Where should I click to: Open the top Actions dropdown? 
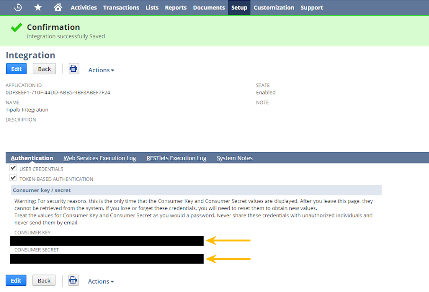[x=101, y=70]
